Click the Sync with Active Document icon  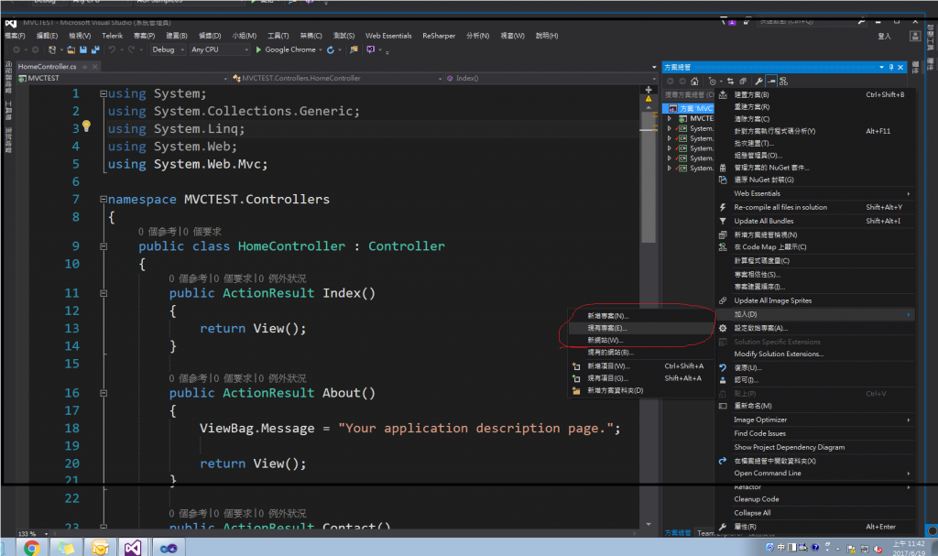point(730,82)
